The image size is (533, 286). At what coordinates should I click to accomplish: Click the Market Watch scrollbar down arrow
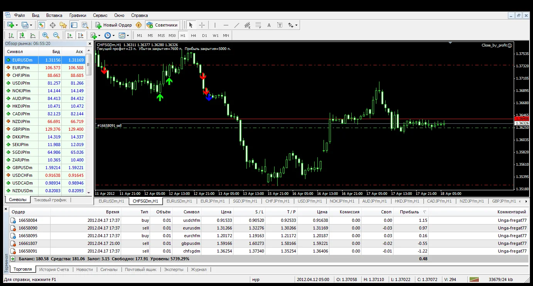(x=89, y=193)
